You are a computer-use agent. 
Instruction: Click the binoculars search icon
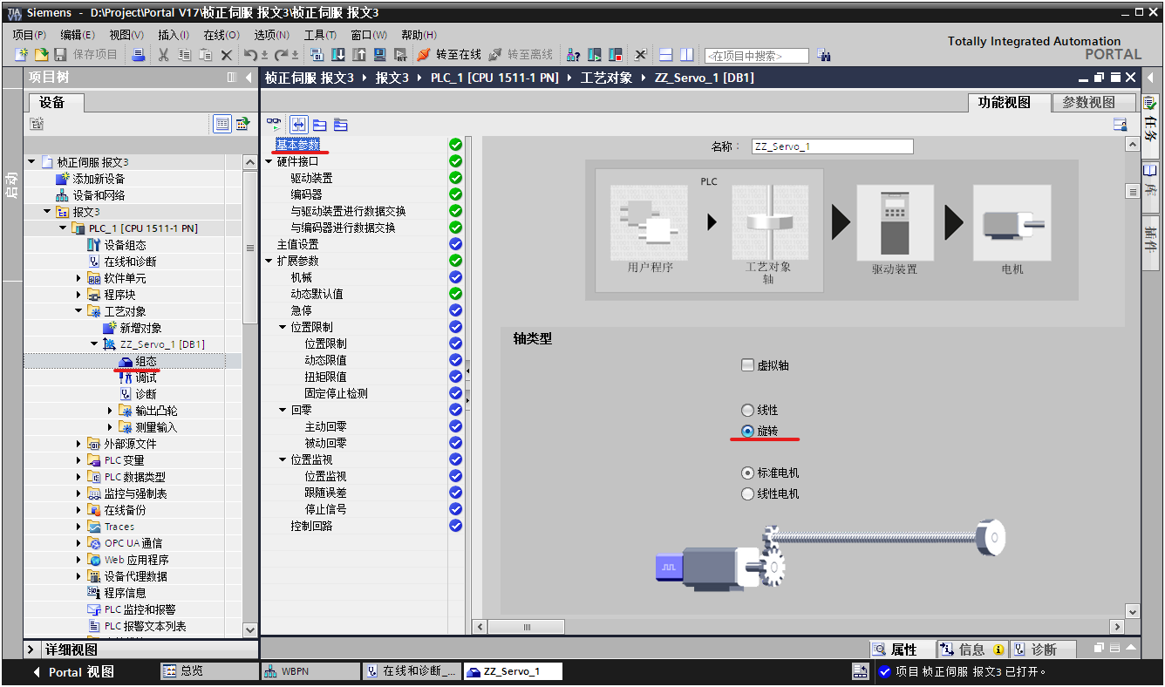point(825,55)
